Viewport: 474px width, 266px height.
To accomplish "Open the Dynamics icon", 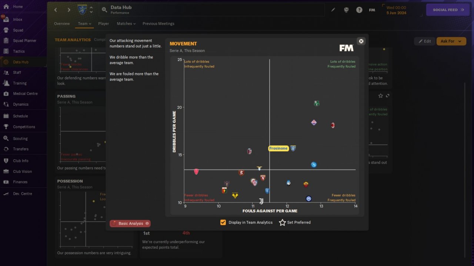I will pyautogui.click(x=6, y=104).
